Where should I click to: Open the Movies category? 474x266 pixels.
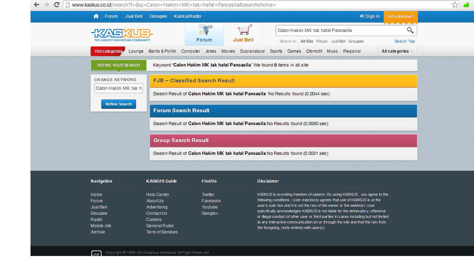tap(228, 51)
